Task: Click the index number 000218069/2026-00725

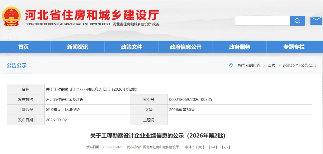Action: click(x=191, y=99)
